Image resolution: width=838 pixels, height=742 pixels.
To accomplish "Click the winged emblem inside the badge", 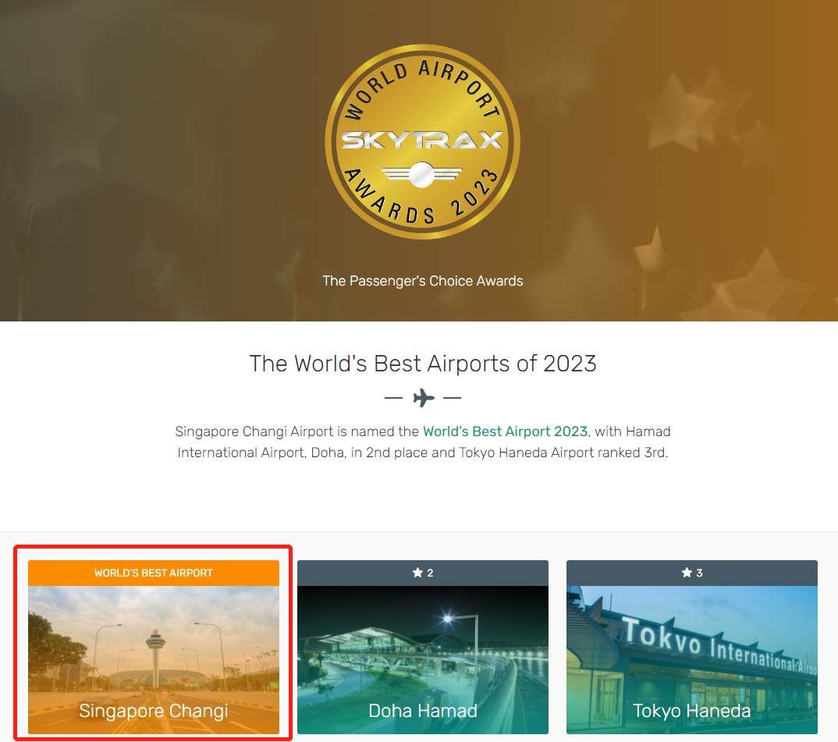I will coord(422,172).
